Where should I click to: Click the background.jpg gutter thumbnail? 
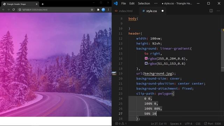[114, 73]
